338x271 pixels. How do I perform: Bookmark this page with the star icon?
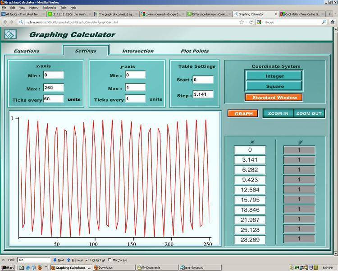tap(242, 22)
